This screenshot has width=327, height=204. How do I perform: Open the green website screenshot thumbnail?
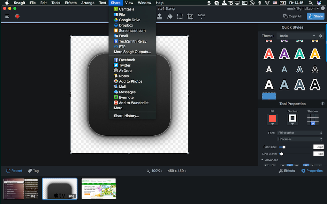99,189
